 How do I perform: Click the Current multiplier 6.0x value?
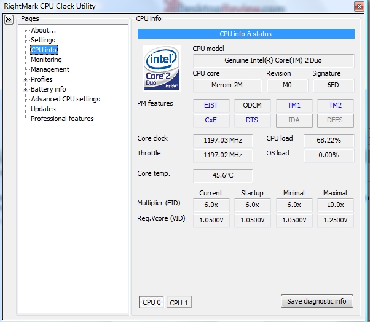211,205
